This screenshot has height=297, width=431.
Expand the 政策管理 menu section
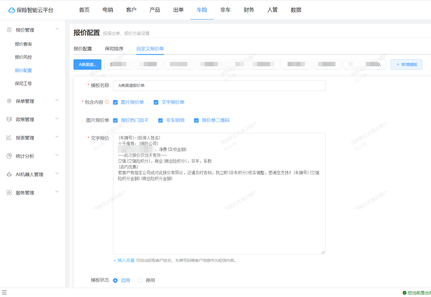57,118
